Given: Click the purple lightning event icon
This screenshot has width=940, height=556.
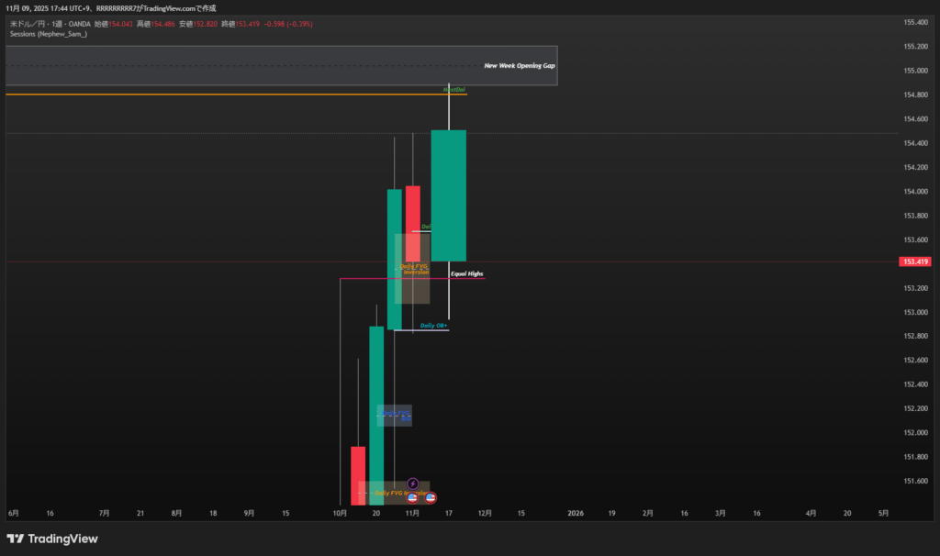Looking at the screenshot, I should pos(413,484).
